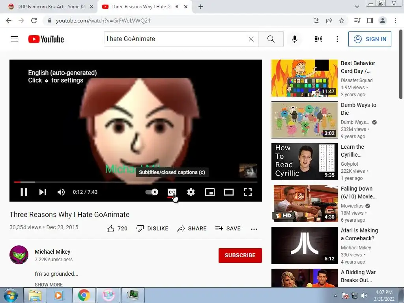Open Windows Explorer from taskbar
The height and width of the screenshot is (303, 404).
(35, 295)
